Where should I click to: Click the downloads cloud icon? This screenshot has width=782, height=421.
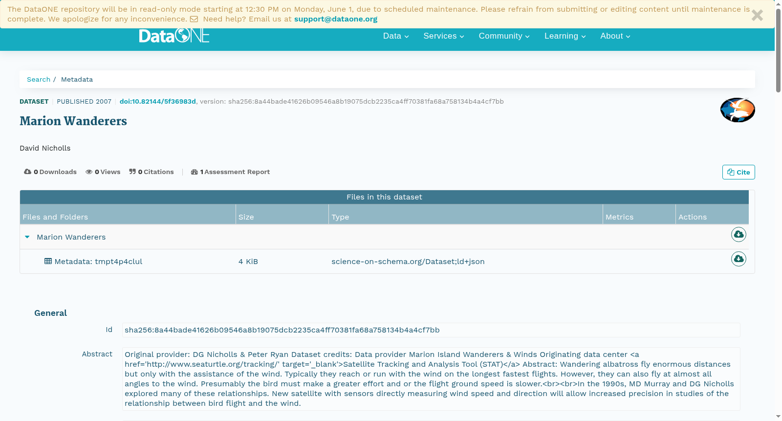tap(27, 172)
